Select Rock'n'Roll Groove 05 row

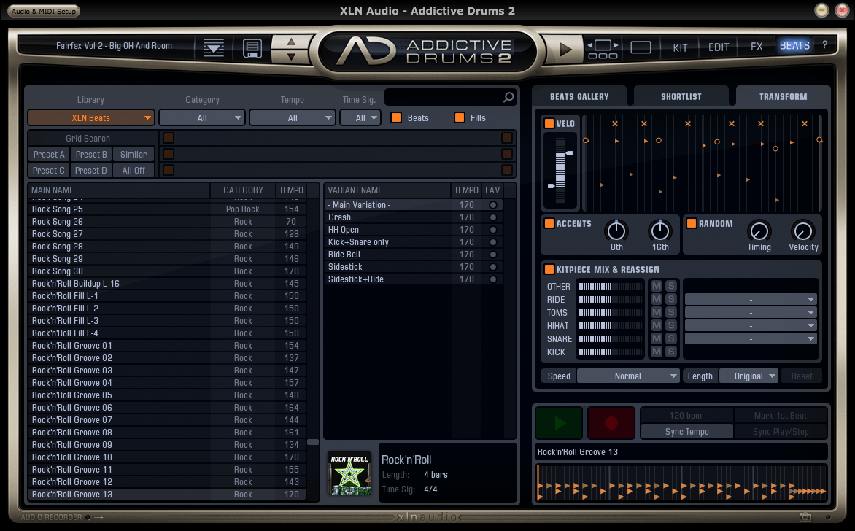(x=166, y=395)
